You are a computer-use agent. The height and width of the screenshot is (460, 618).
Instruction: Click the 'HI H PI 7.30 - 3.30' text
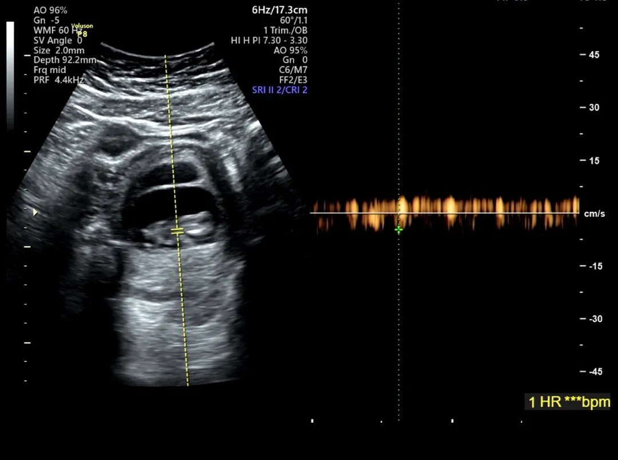269,40
